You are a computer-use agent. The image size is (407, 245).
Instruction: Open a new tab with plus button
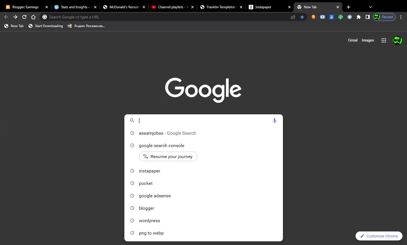point(348,7)
